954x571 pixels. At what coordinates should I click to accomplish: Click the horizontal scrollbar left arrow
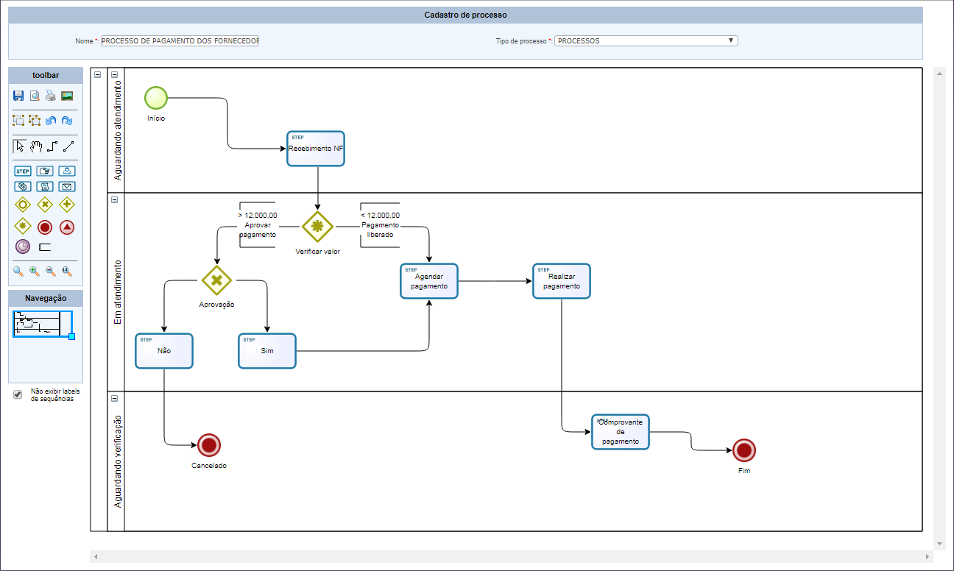(x=94, y=556)
